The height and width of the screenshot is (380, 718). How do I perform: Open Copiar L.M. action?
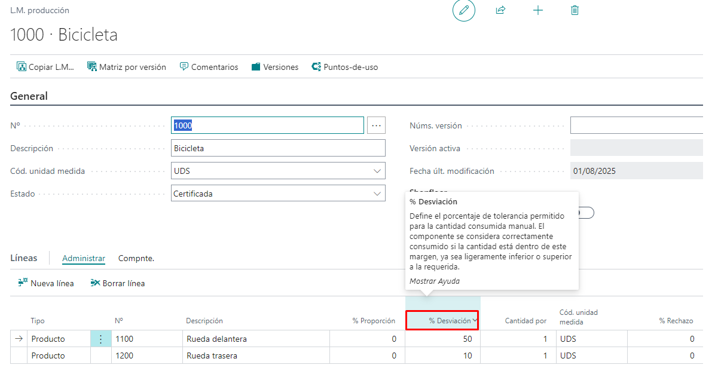[45, 67]
